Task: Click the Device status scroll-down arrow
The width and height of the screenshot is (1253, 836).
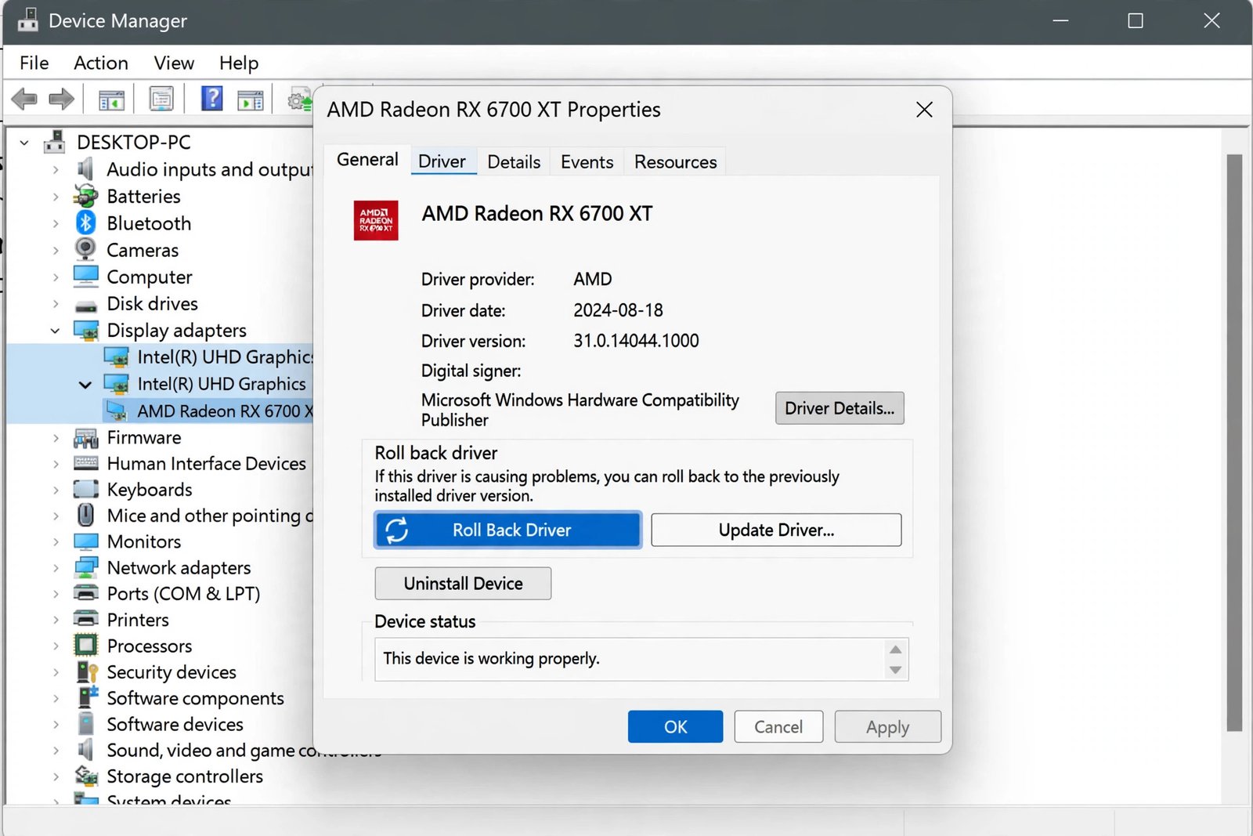Action: 896,670
